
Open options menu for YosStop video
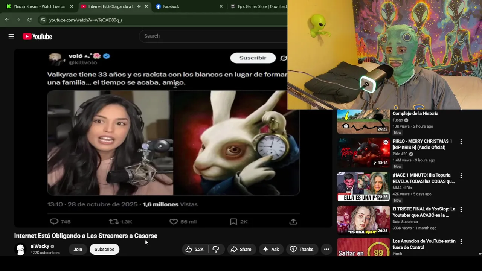[x=461, y=210]
